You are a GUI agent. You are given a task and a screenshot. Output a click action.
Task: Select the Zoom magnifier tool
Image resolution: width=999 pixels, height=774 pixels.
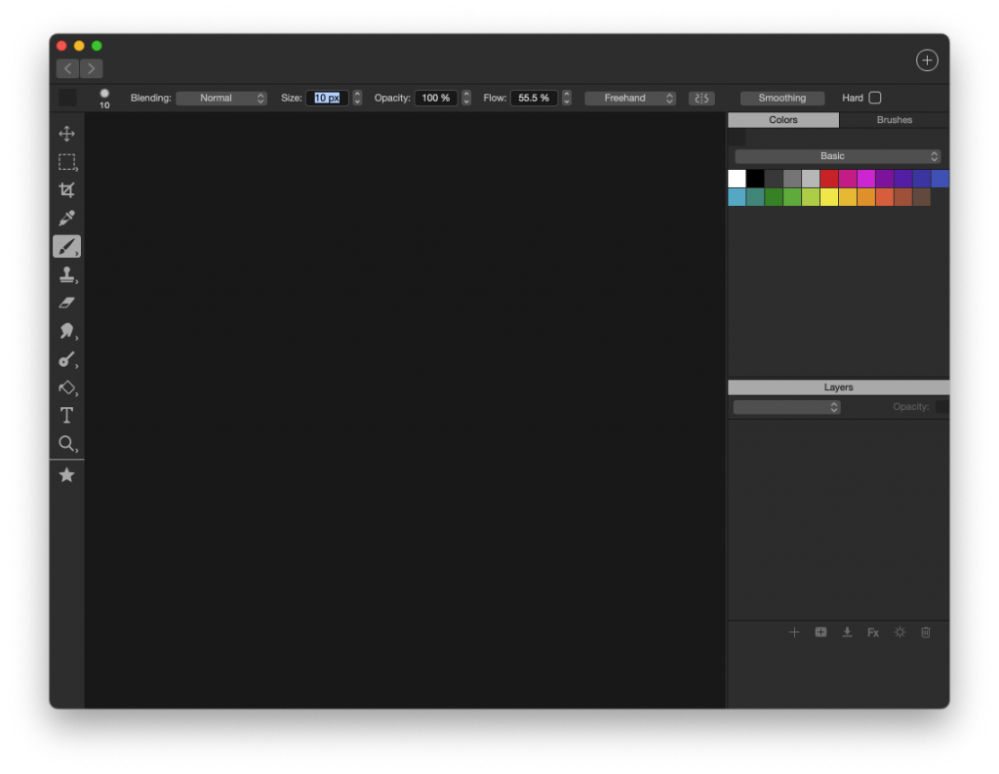pyautogui.click(x=67, y=444)
